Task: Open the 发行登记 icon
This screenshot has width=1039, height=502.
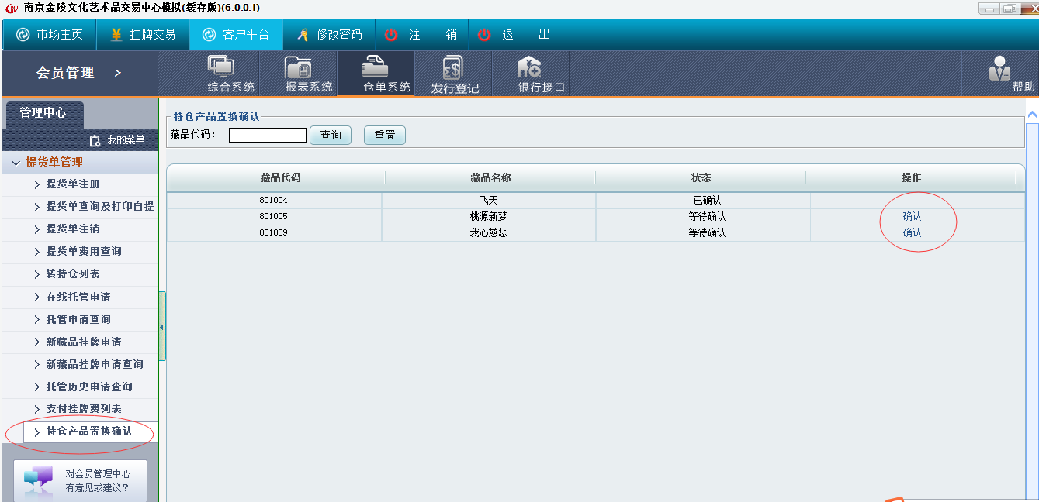Action: click(x=455, y=74)
